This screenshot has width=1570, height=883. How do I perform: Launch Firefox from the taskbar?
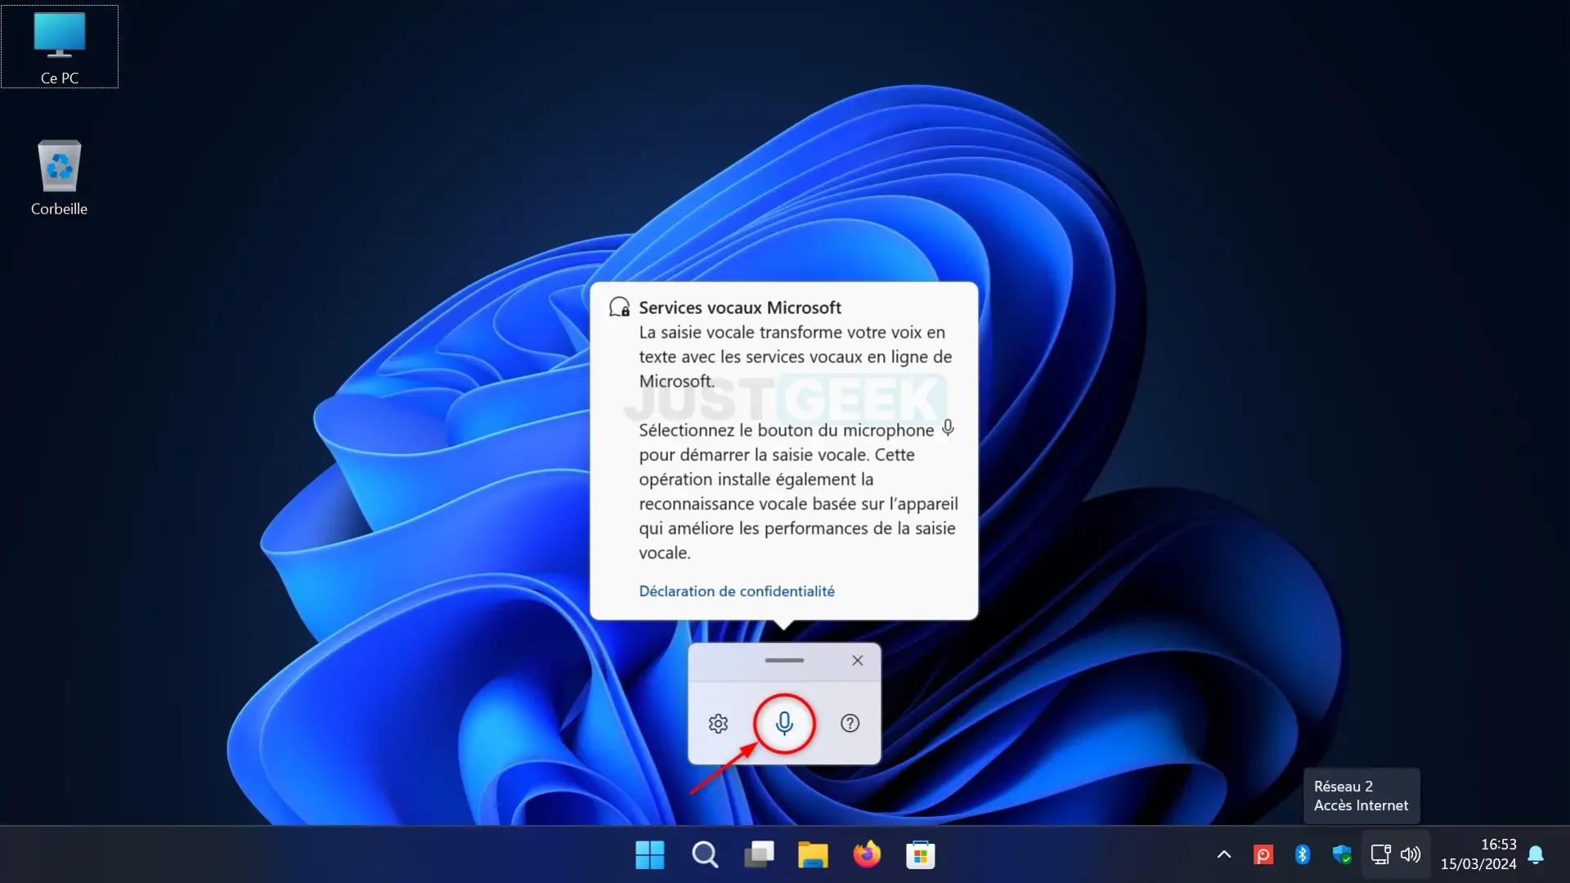coord(867,855)
